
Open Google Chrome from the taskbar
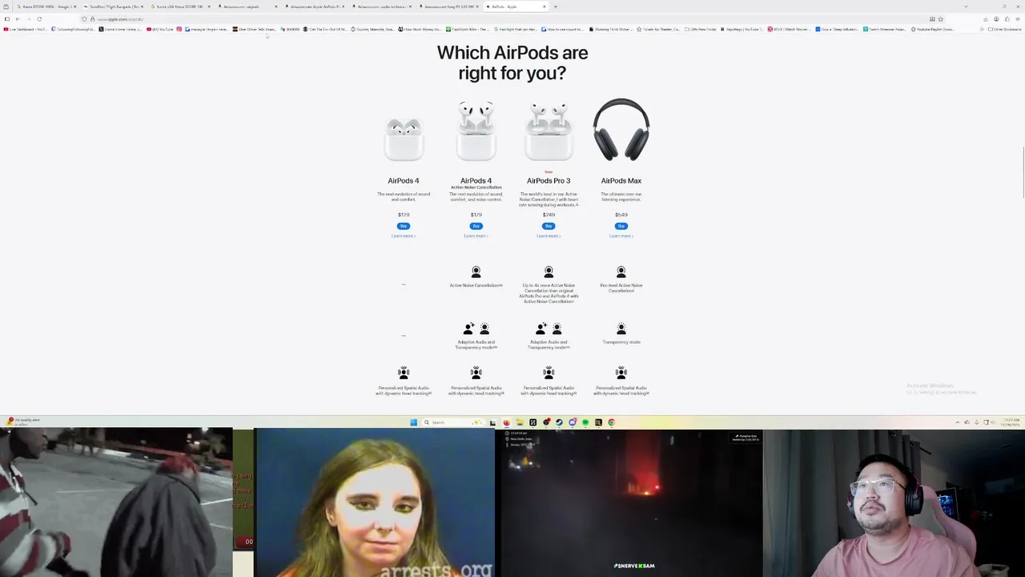pyautogui.click(x=611, y=422)
